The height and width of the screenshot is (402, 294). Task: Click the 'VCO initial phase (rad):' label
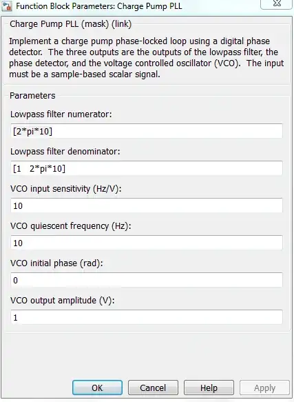click(x=56, y=263)
